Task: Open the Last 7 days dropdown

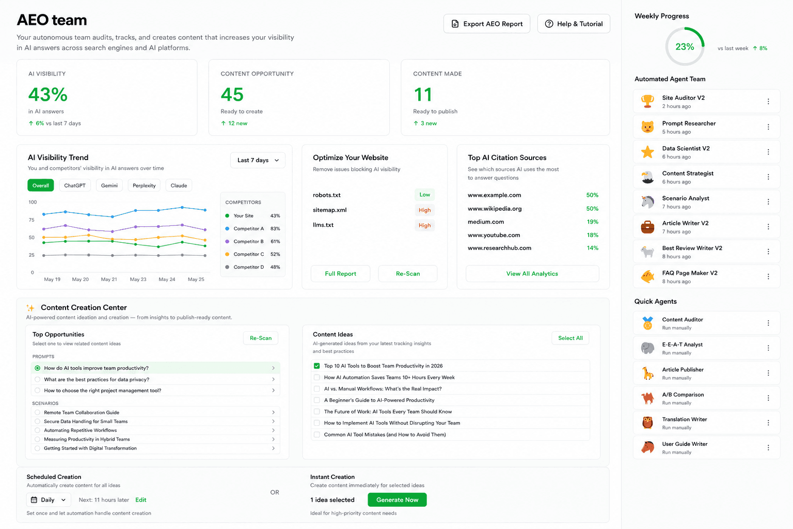Action: click(258, 160)
